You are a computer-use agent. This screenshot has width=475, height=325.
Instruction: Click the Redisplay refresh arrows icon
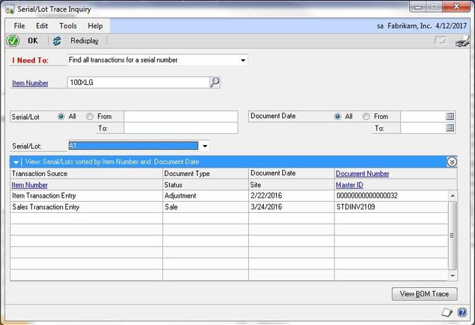tap(57, 41)
